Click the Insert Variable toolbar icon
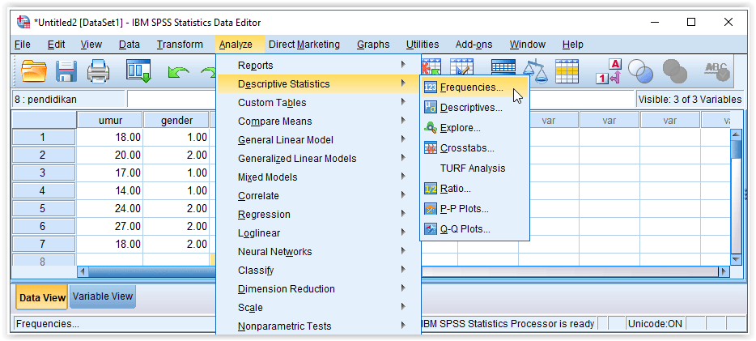The width and height of the screenshot is (756, 341). pyautogui.click(x=462, y=67)
